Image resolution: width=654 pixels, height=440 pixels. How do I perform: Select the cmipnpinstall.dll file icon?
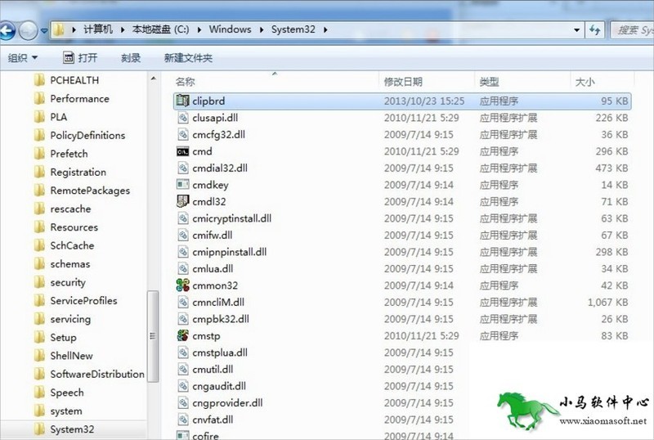pyautogui.click(x=182, y=252)
